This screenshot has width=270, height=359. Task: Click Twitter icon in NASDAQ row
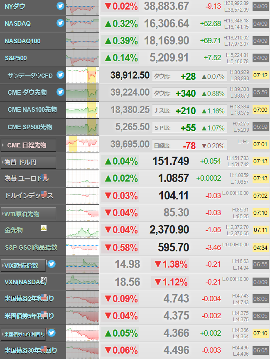click(x=60, y=23)
